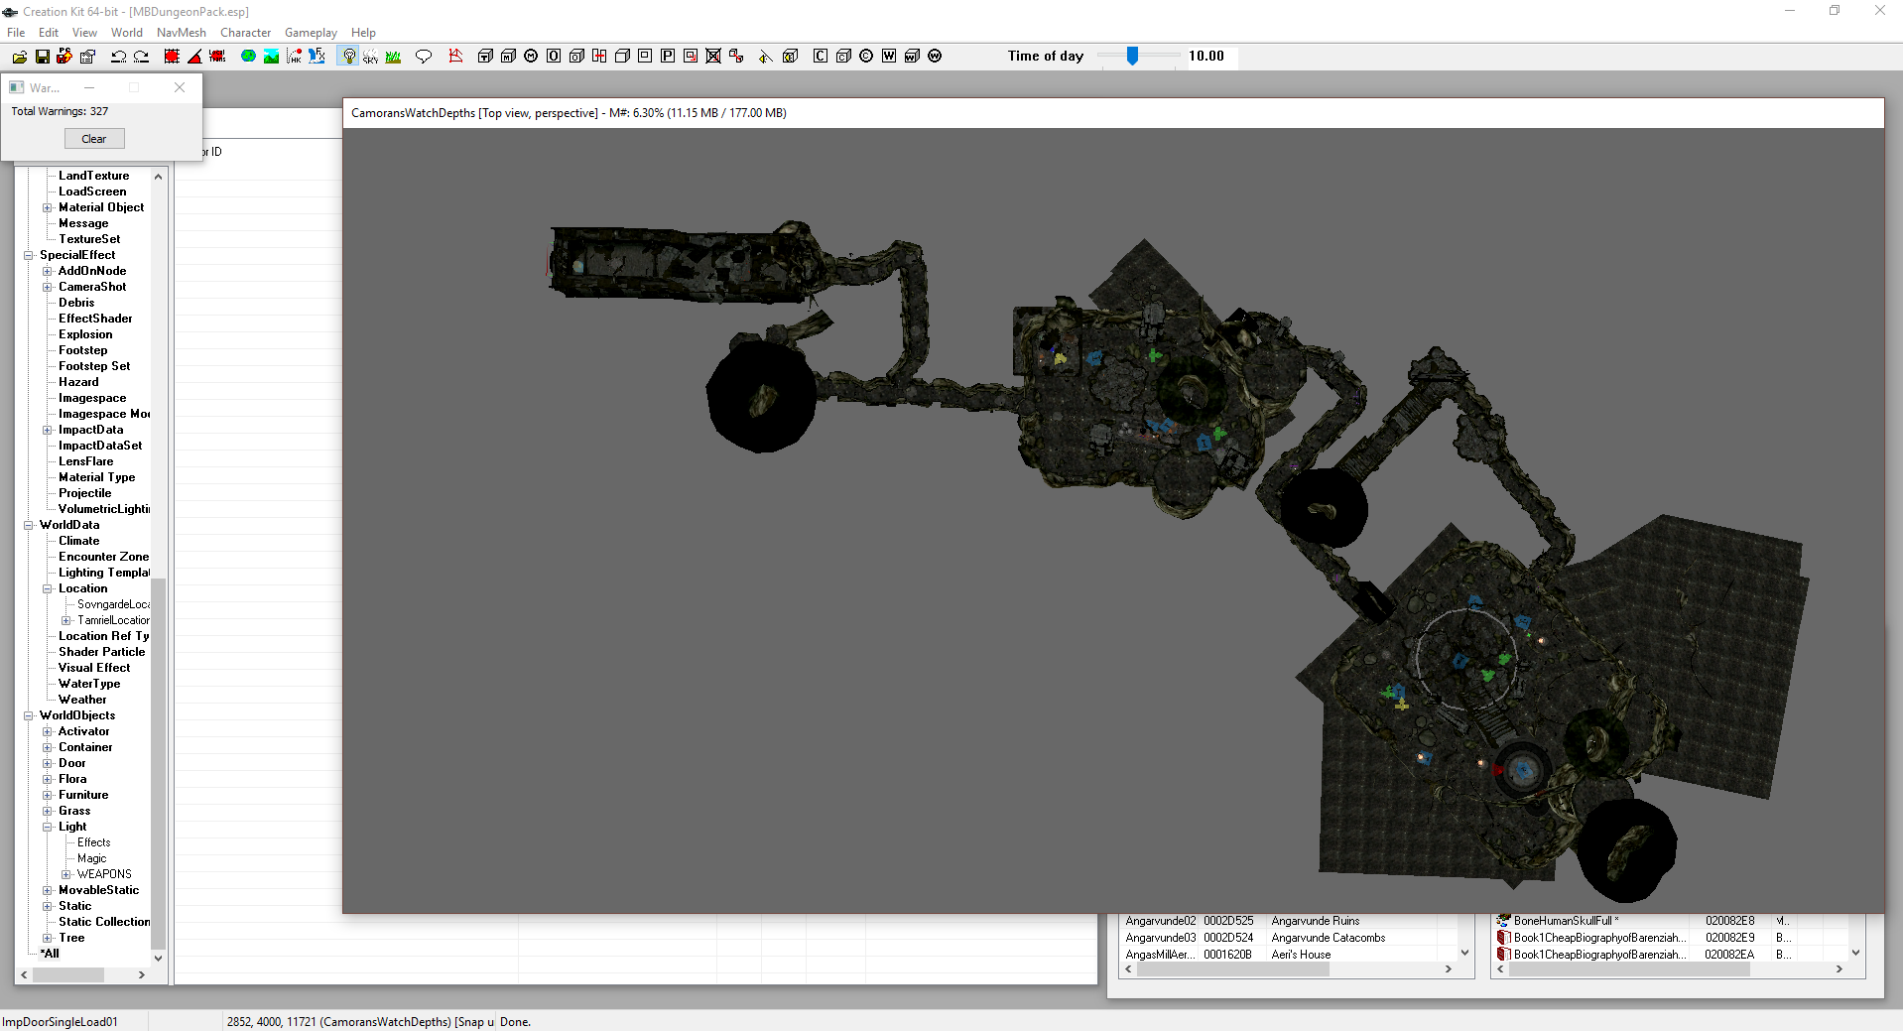Open landscape editing toolbar icon
This screenshot has width=1903, height=1031.
[x=271, y=57]
